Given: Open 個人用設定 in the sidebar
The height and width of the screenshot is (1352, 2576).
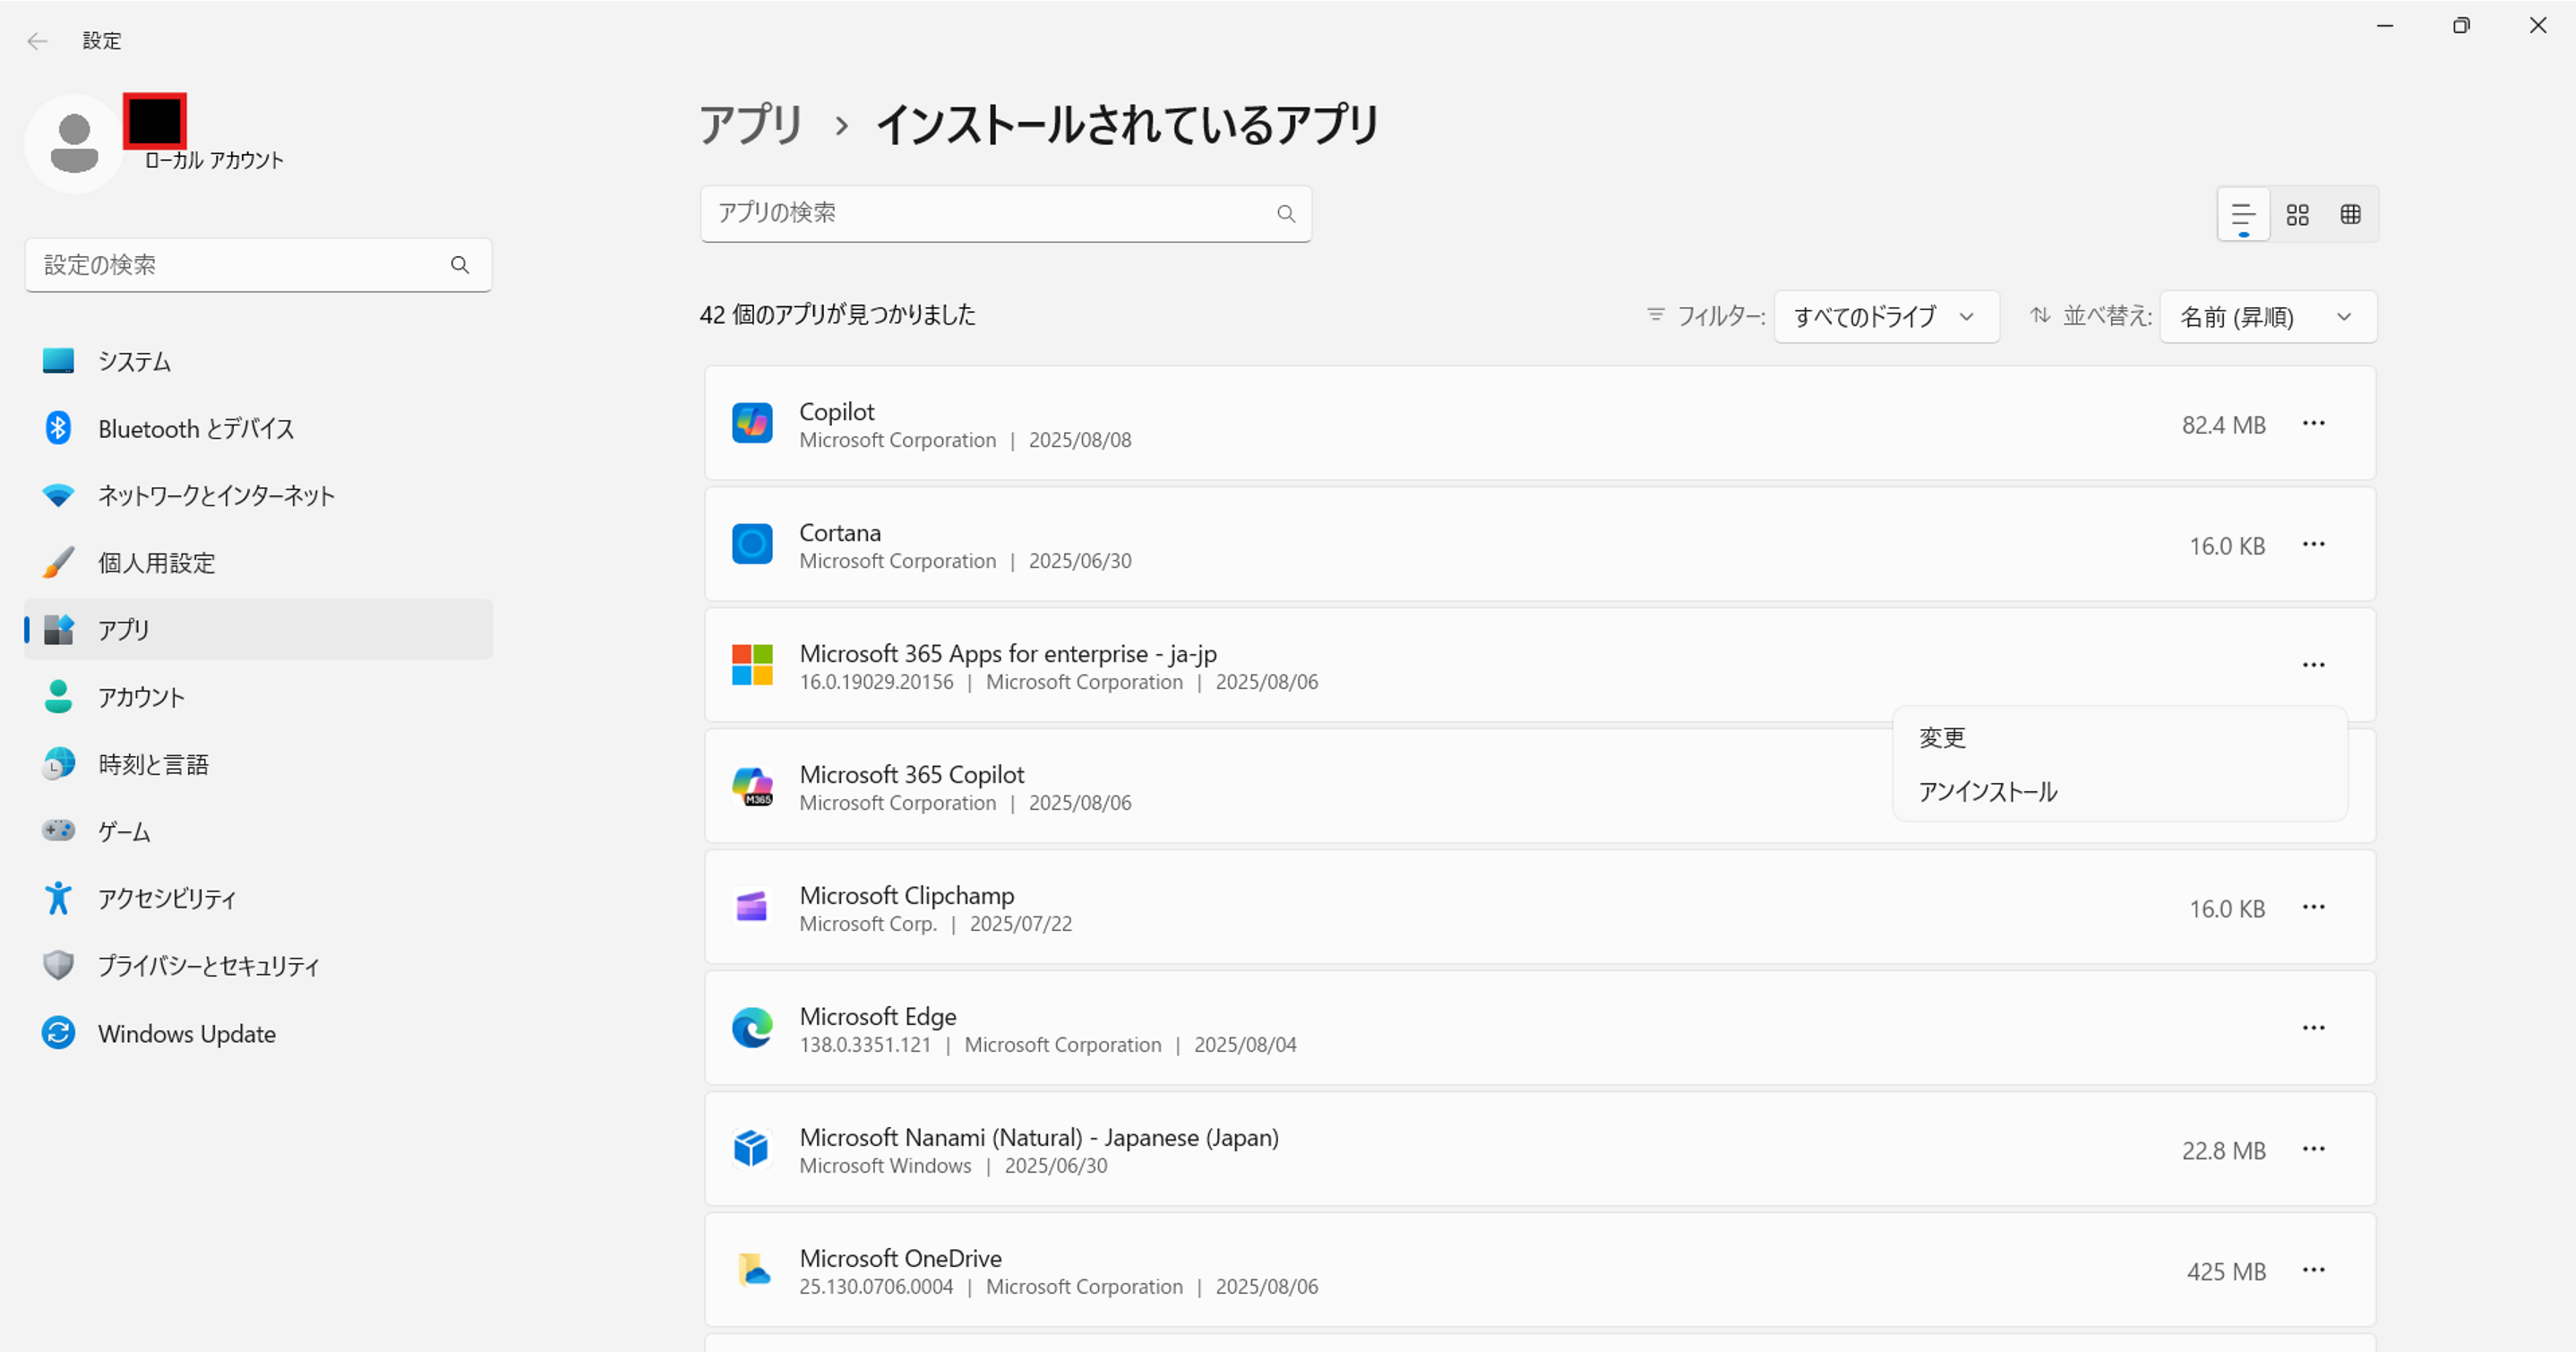Looking at the screenshot, I should coord(259,562).
